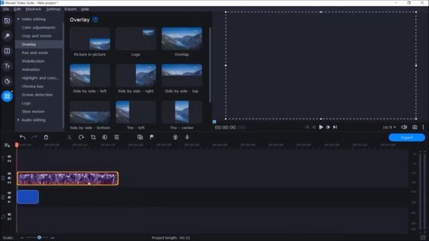Toggle linking on the titles track
Viewport: 429px width, 241px height.
pyautogui.click(x=9, y=161)
